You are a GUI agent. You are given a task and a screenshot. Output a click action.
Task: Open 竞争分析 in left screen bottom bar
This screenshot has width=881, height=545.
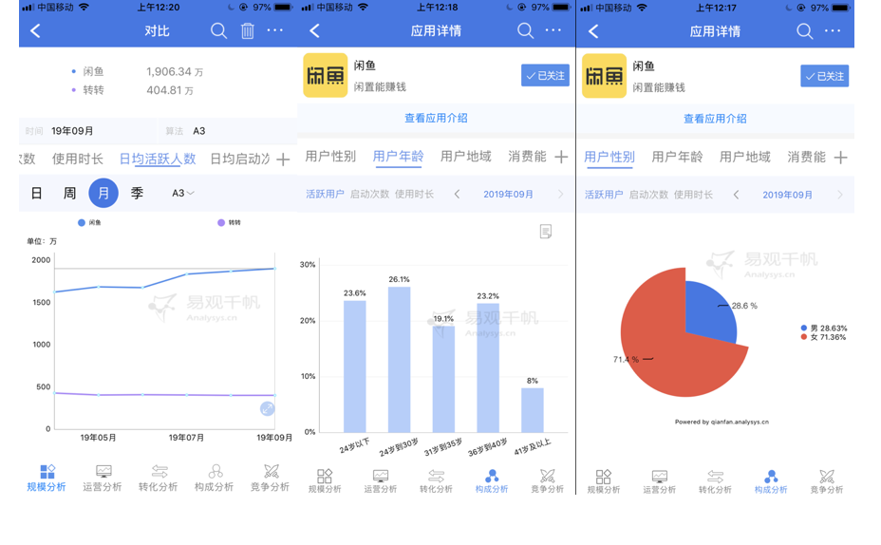(270, 479)
